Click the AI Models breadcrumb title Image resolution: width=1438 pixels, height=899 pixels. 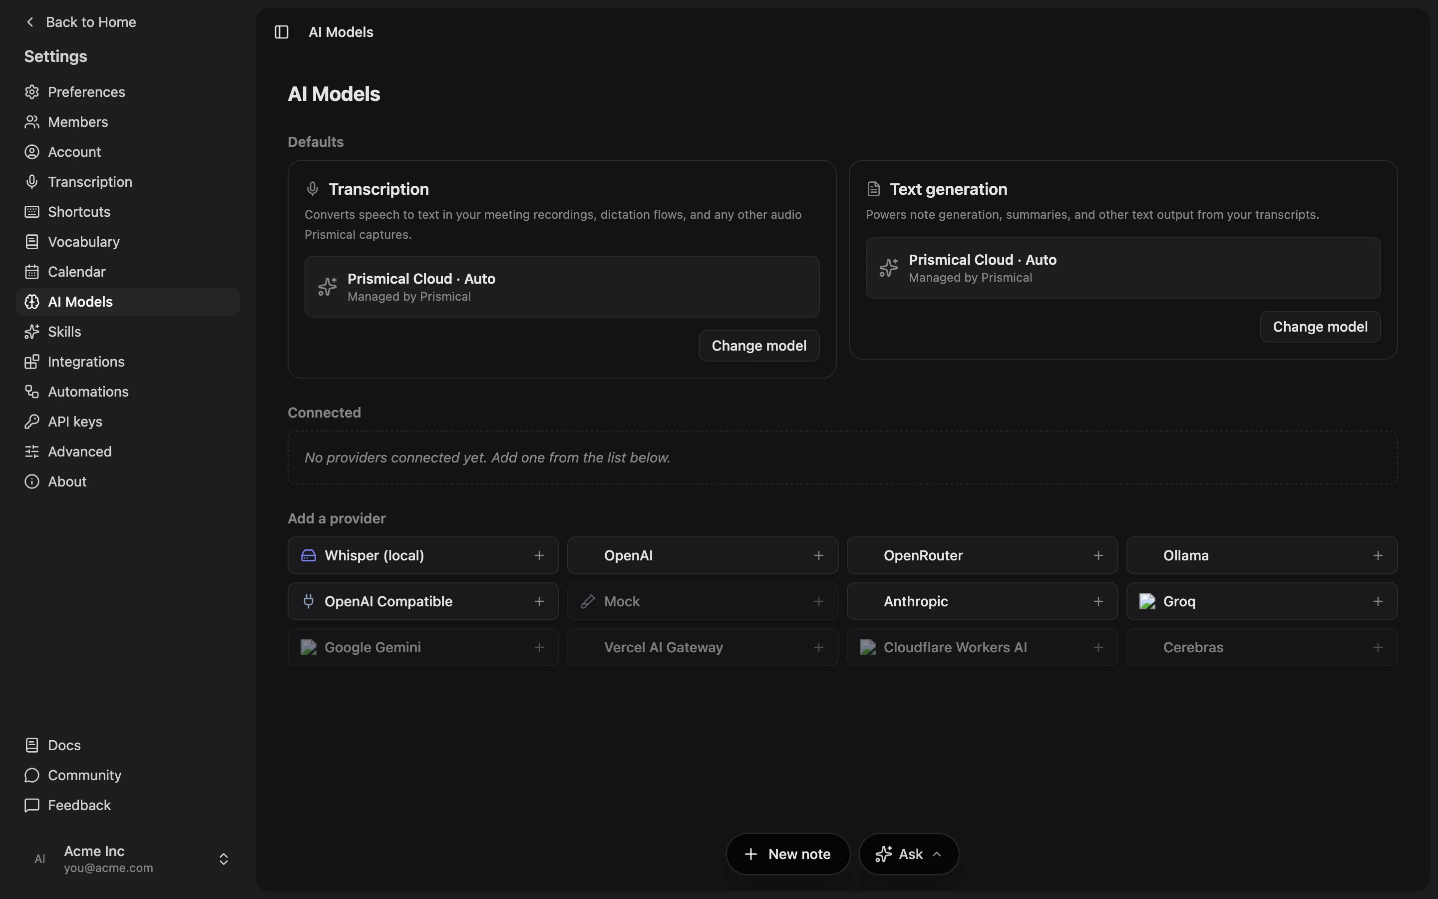[341, 32]
